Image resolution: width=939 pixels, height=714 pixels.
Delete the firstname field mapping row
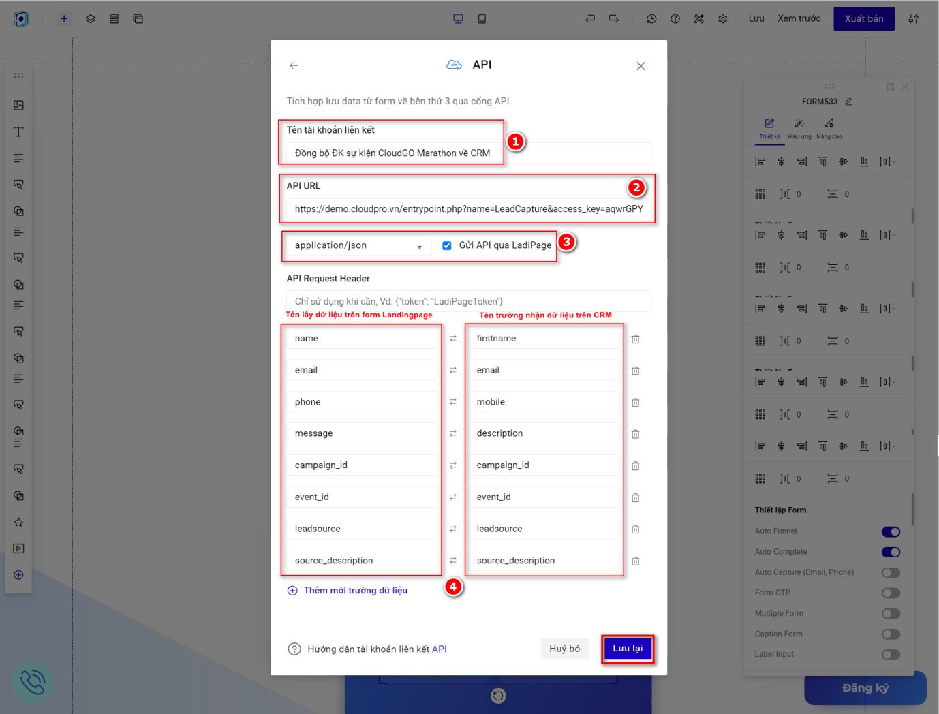635,339
